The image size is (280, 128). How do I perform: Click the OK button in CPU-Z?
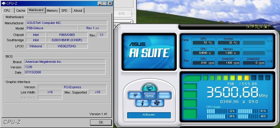[x=101, y=122]
